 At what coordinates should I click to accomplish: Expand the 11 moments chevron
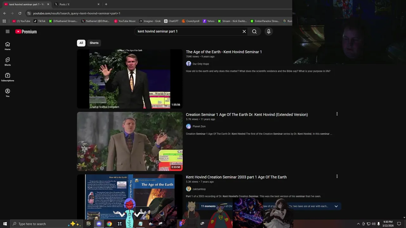(336, 206)
